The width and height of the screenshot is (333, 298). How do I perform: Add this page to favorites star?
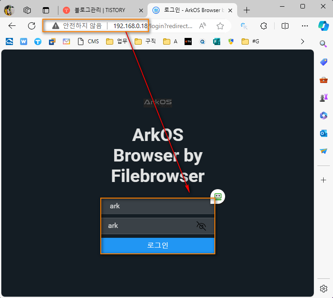pos(220,26)
